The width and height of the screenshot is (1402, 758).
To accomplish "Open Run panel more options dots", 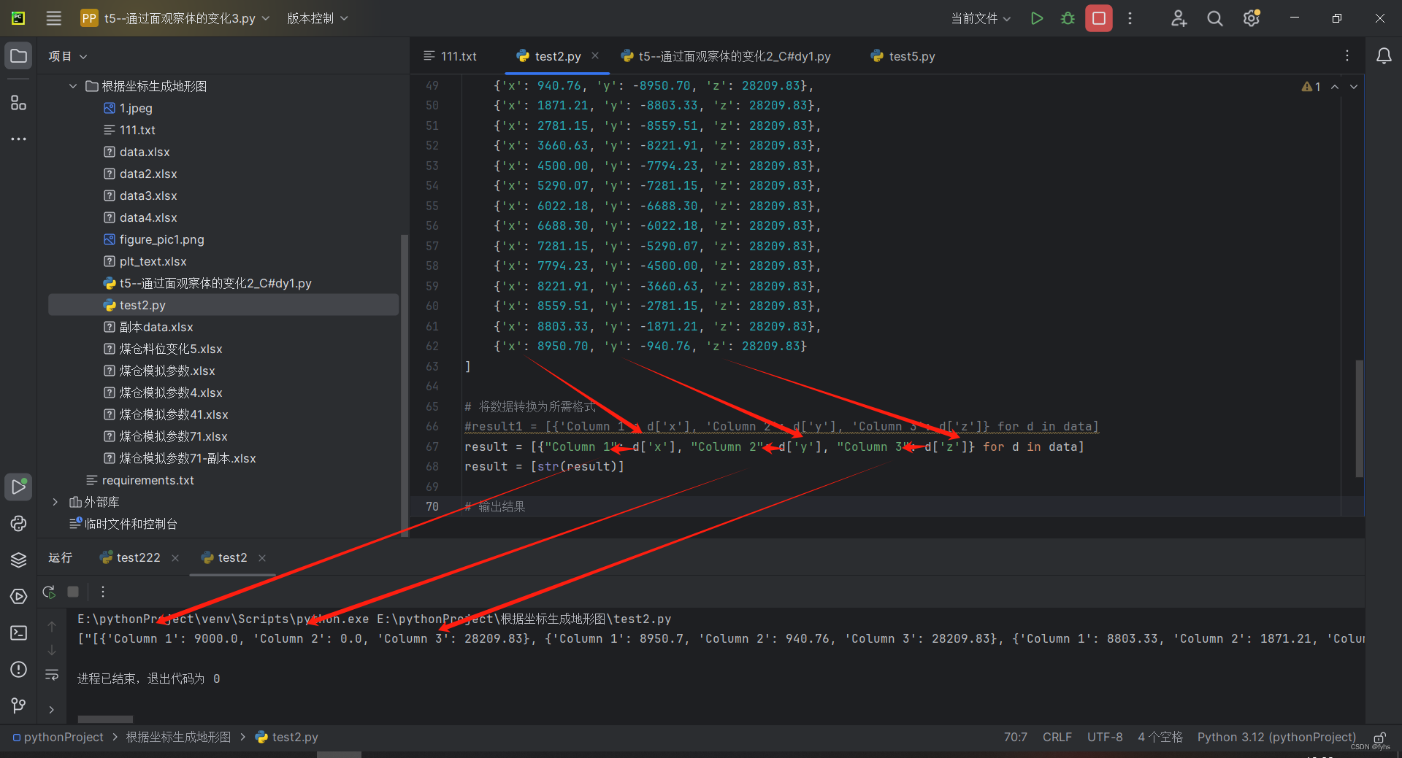I will click(103, 592).
